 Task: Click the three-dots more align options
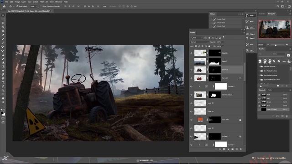pyautogui.click(x=104, y=6)
